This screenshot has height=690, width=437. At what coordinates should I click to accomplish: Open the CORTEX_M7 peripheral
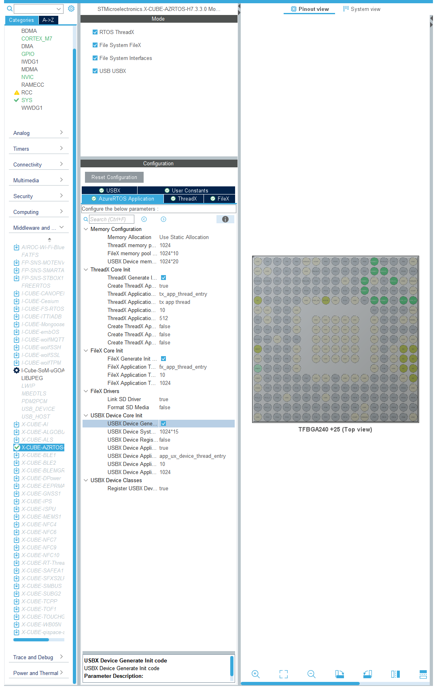37,38
